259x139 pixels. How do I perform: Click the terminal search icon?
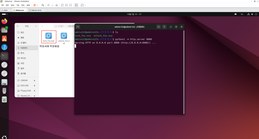pyautogui.click(x=158, y=27)
